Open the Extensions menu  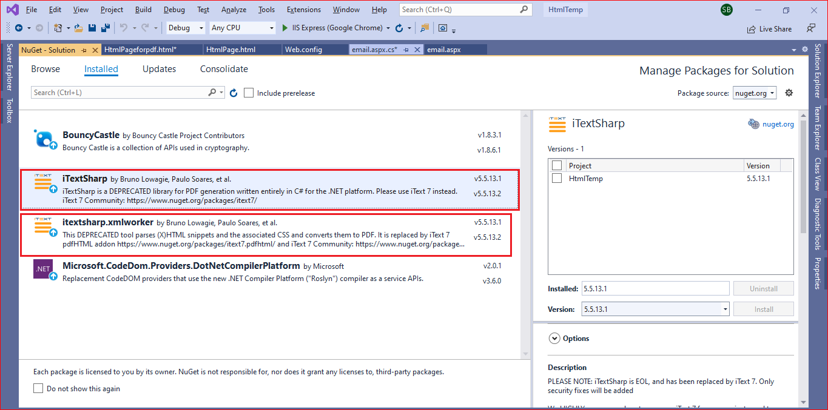coord(304,10)
